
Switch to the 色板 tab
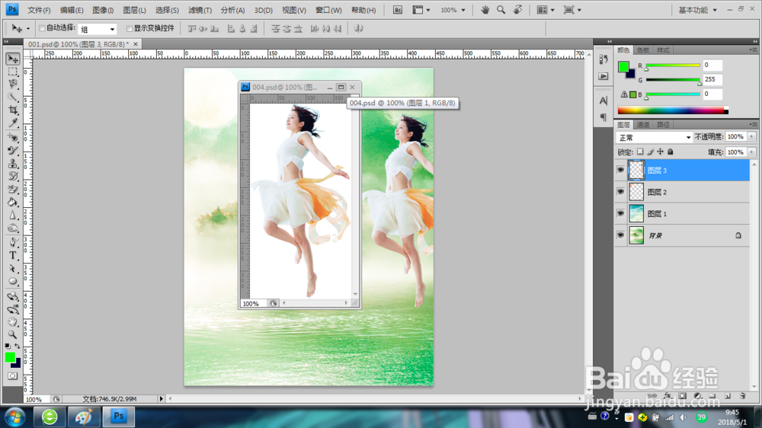[643, 50]
